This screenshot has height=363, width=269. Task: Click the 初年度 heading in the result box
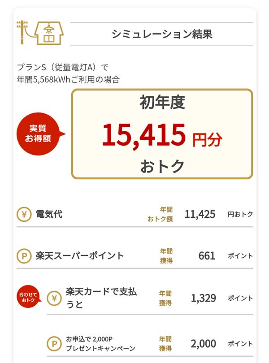(162, 103)
